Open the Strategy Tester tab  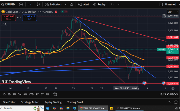pos(30,102)
